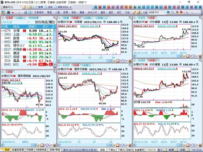Image resolution: width=203 pixels, height=152 pixels.
Task: Click the 法 icon in top-right toolbar
Action: pyautogui.click(x=187, y=7)
